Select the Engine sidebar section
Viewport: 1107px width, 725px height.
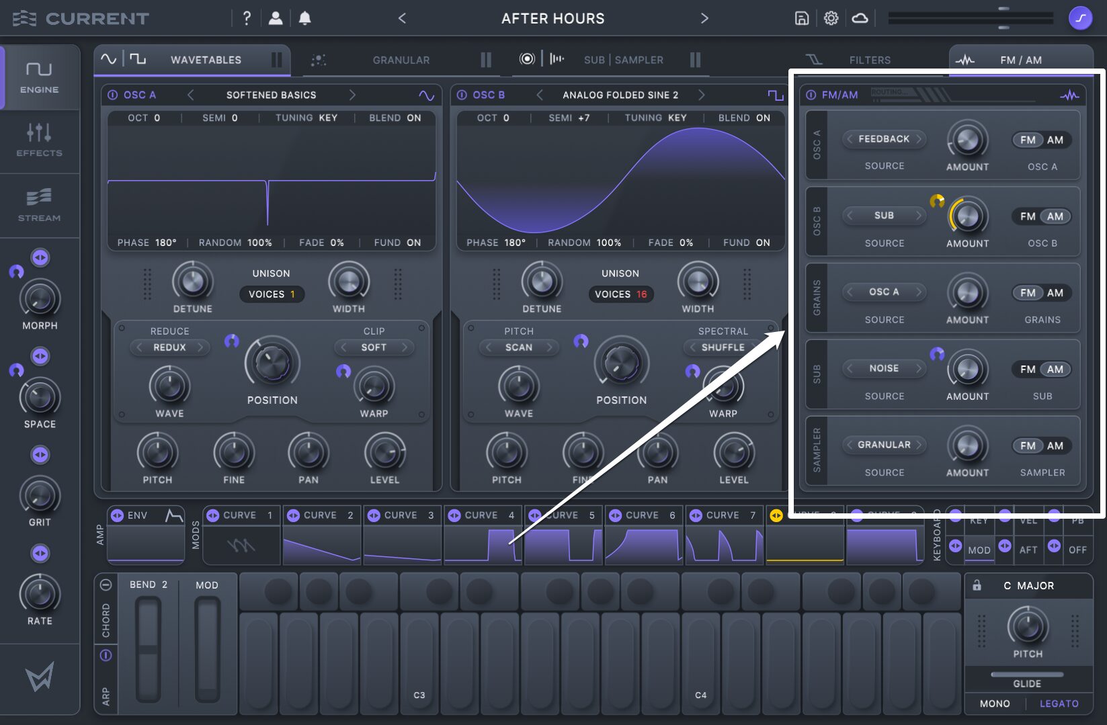pyautogui.click(x=39, y=77)
